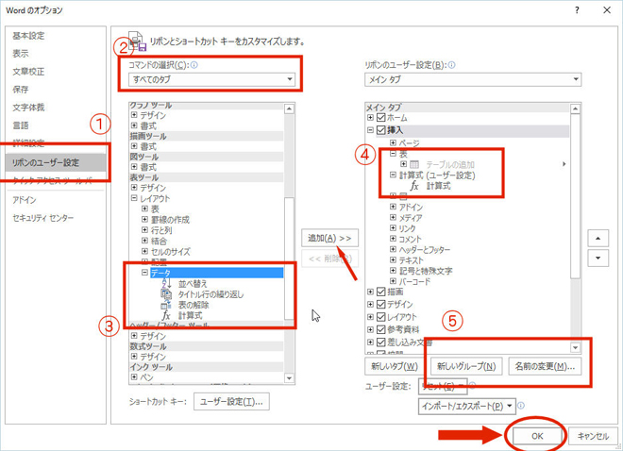Toggle the ホーム tab checkbox
623x451 pixels.
click(381, 118)
